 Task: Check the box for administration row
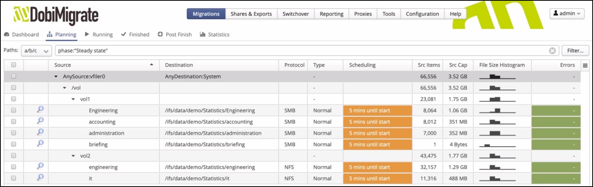coord(14,133)
